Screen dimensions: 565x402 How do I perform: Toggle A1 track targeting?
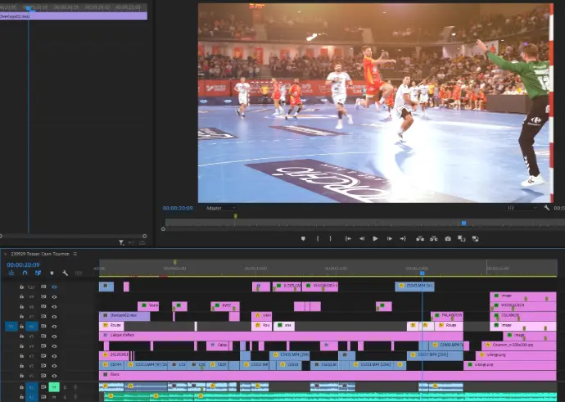tap(32, 387)
